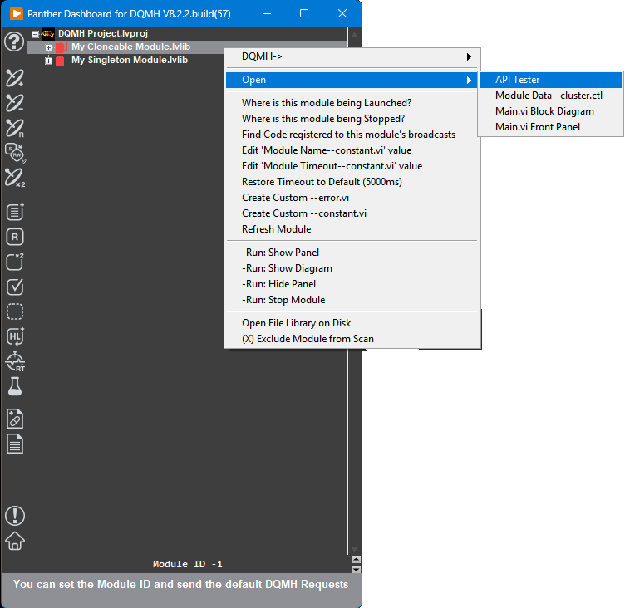Viewport: 625px width, 608px height.
Task: Minimize the Panther Dashboard window
Action: tap(267, 13)
